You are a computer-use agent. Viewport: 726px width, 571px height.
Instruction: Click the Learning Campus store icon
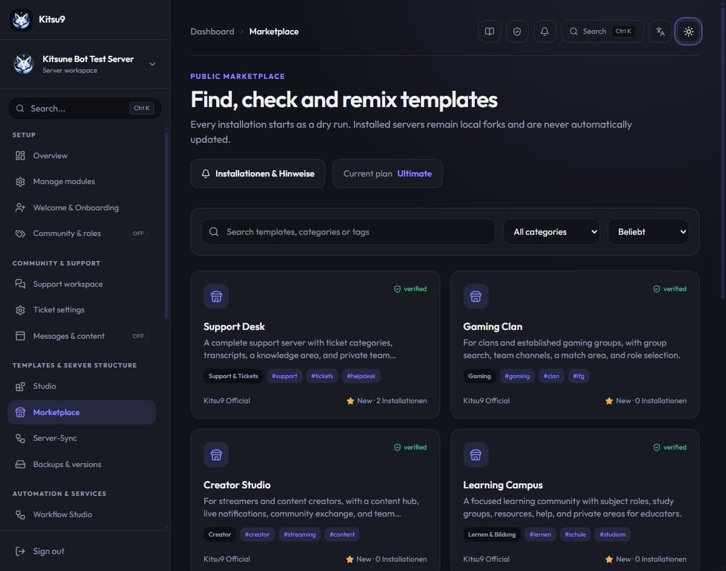pyautogui.click(x=475, y=455)
